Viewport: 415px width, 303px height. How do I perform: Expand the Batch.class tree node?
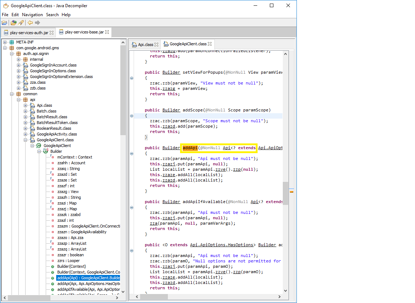point(26,111)
